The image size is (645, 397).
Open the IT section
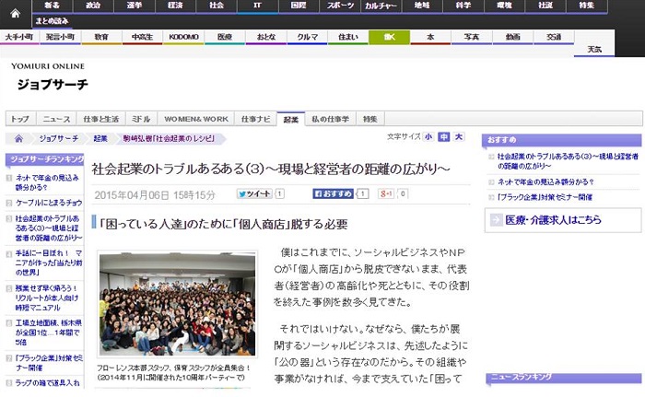pos(257,6)
